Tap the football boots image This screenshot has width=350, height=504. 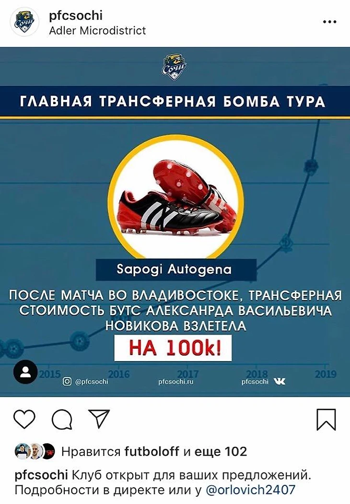[176, 198]
